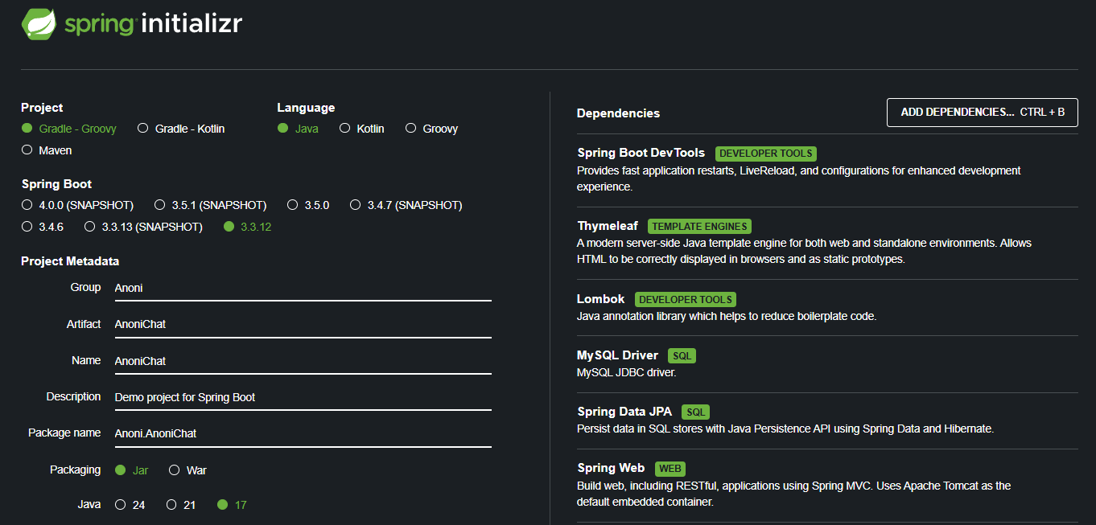The height and width of the screenshot is (525, 1096).
Task: Click the Spring Boot section heading
Action: click(x=56, y=184)
